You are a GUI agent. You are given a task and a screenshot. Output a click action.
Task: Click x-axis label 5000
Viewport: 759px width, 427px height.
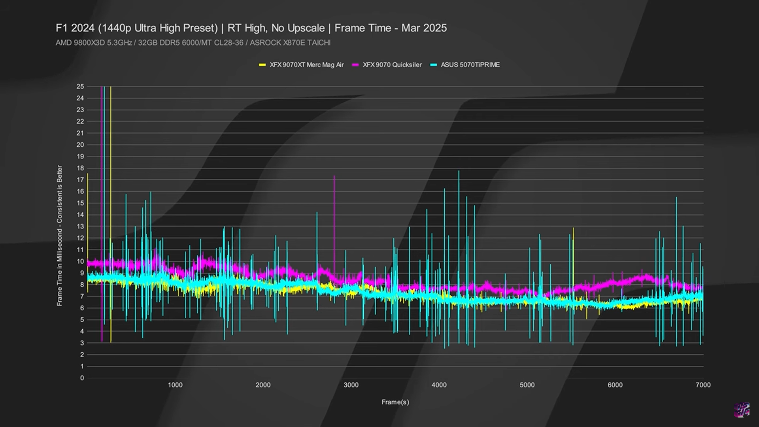527,385
